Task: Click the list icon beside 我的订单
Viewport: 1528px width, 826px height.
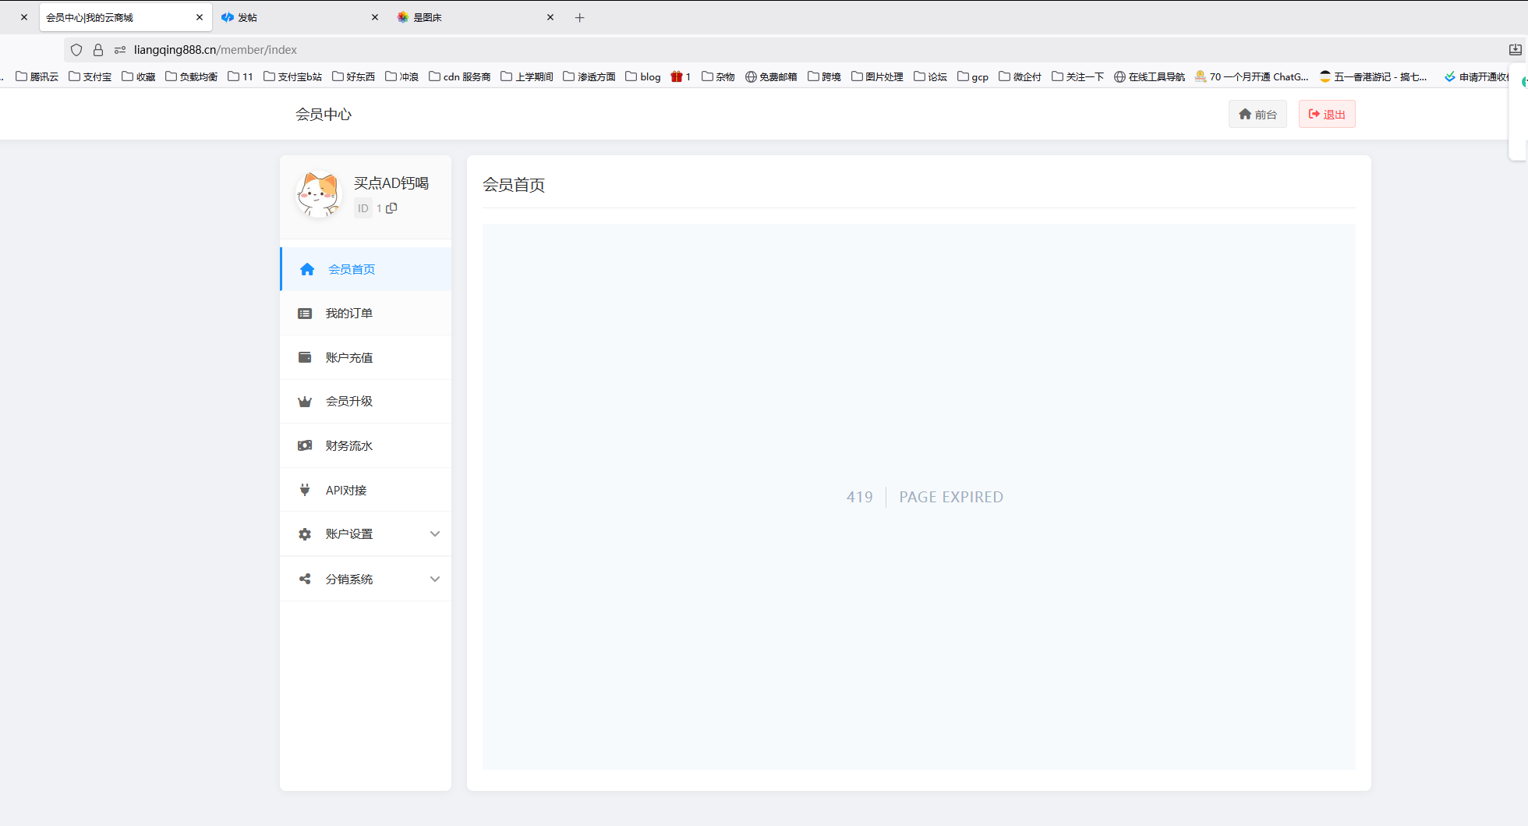Action: tap(305, 314)
